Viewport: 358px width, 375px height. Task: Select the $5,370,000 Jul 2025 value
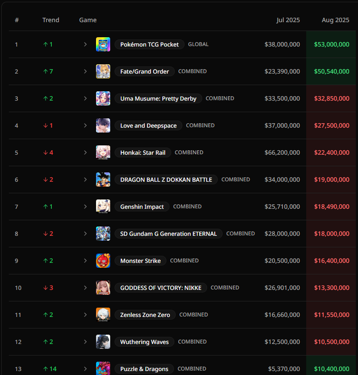284,368
